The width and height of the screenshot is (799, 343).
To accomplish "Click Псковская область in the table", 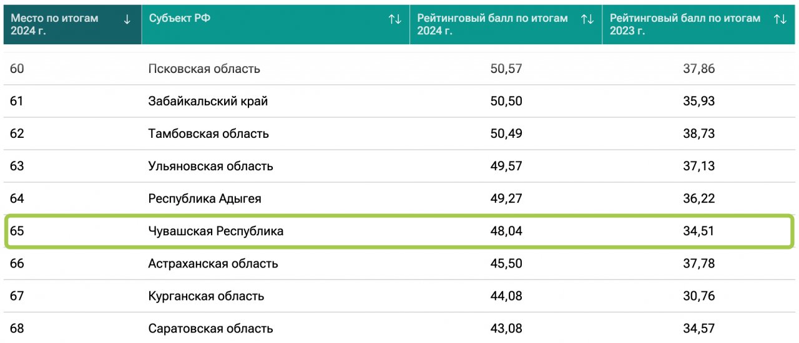I will pyautogui.click(x=204, y=69).
